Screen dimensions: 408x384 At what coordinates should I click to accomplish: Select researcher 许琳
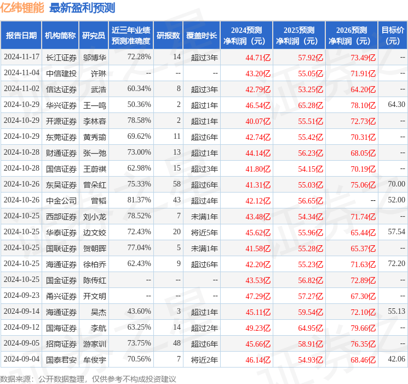pos(99,74)
